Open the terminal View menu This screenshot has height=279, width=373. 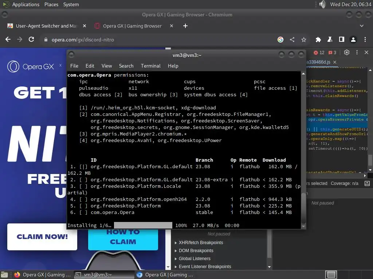point(107,66)
